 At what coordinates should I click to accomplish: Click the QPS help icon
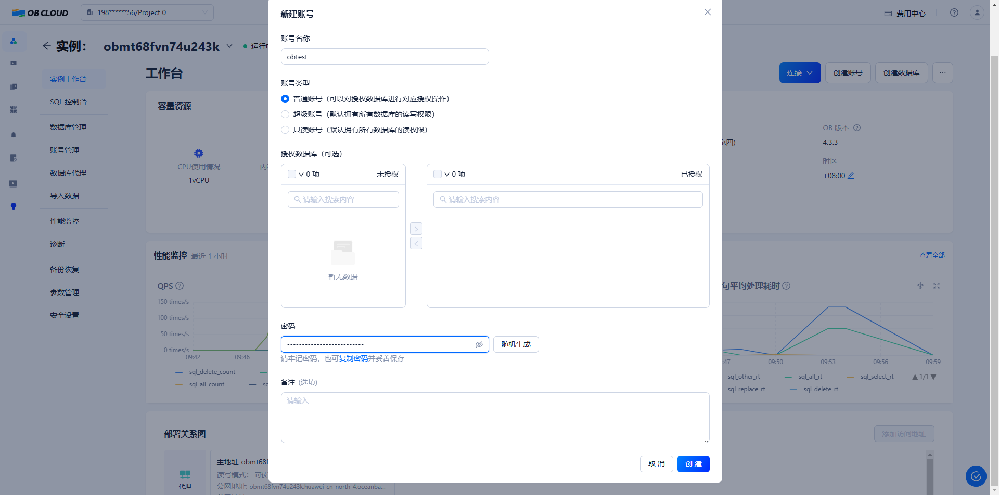[180, 286]
